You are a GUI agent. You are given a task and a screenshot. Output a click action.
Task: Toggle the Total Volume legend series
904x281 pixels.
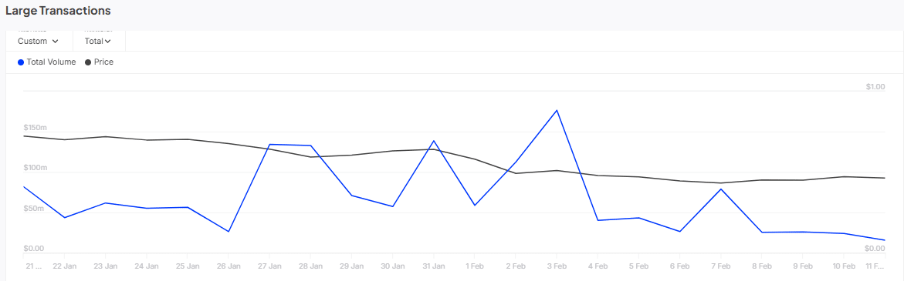click(46, 62)
